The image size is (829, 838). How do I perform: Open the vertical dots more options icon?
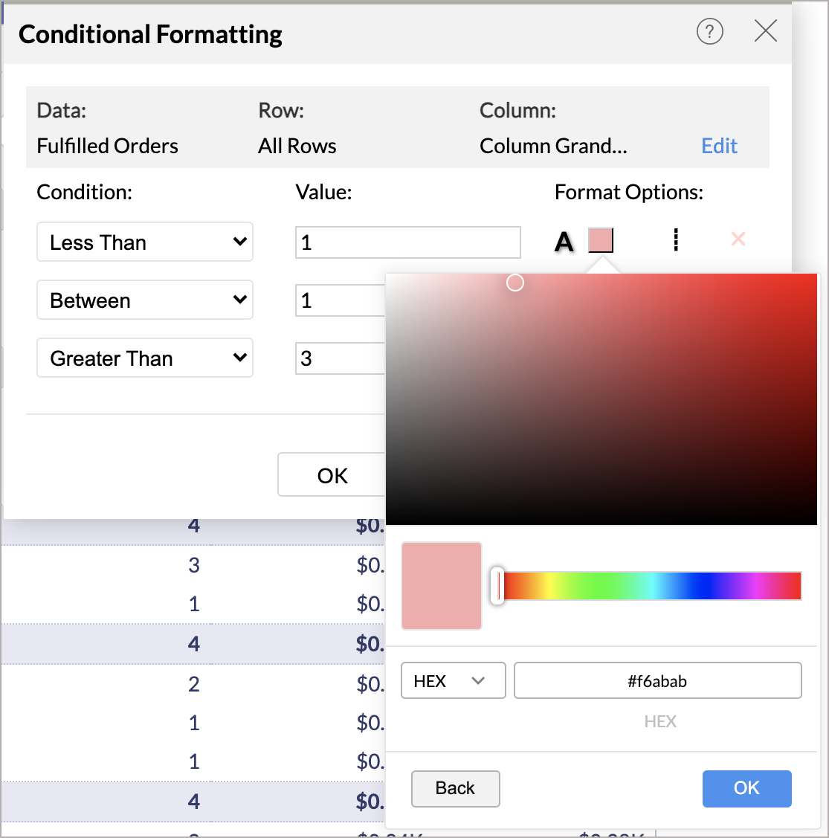click(676, 240)
